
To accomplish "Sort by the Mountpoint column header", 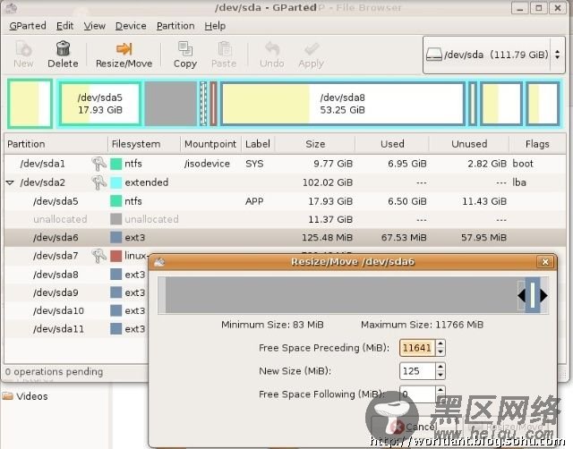I will [210, 144].
